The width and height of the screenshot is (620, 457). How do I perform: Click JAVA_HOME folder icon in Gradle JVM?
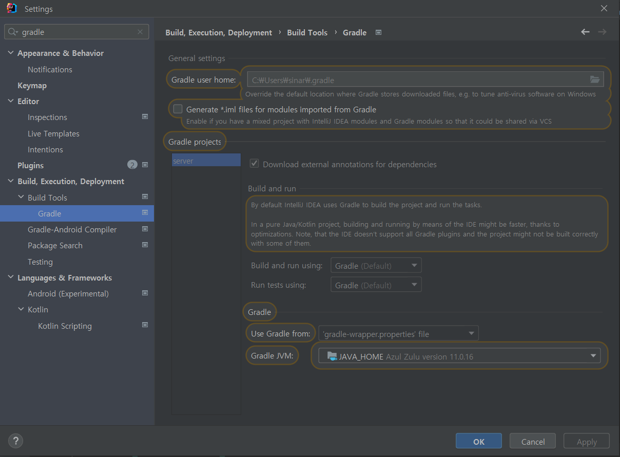pos(332,356)
